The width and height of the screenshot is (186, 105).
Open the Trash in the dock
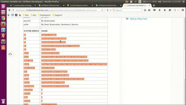tap(3, 101)
